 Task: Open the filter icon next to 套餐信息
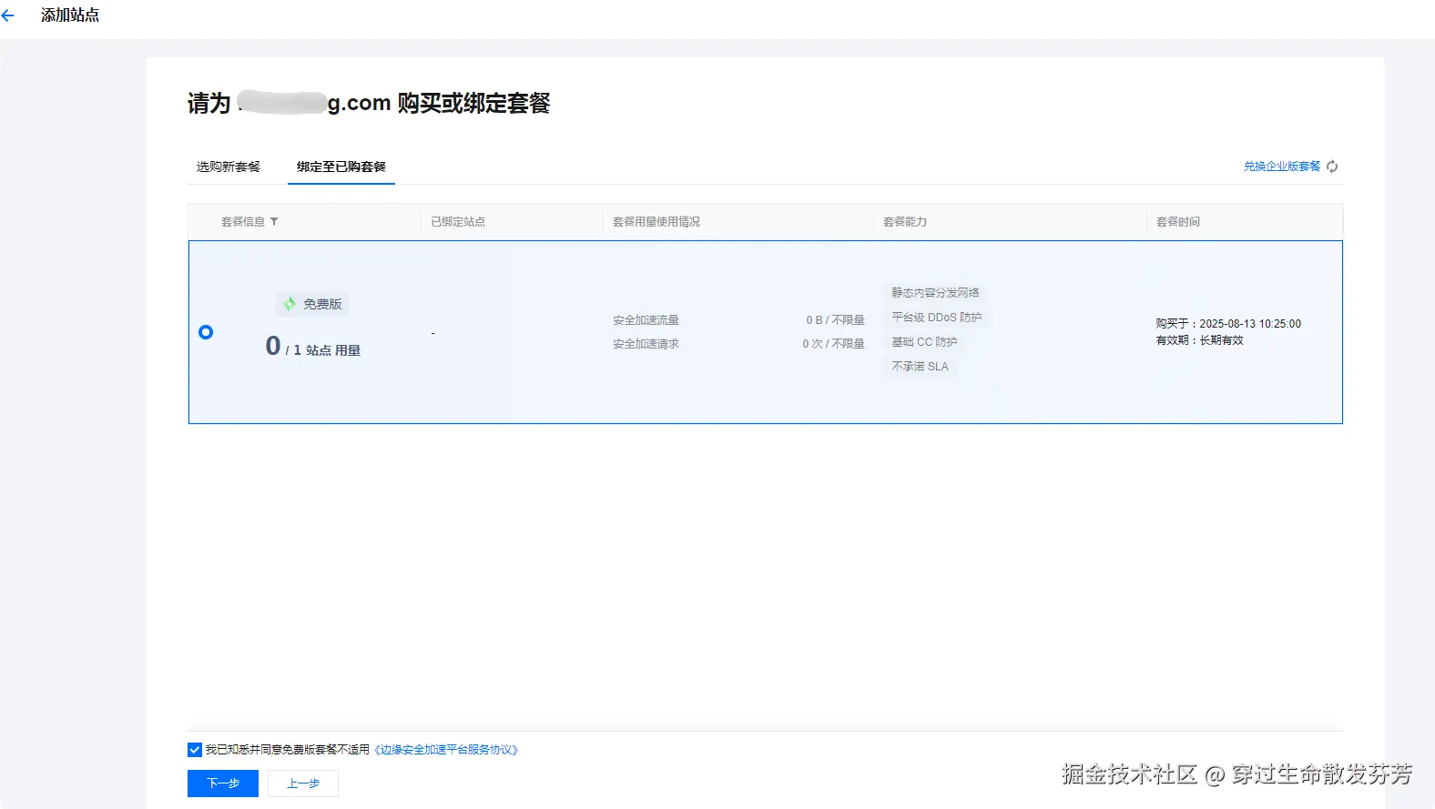274,222
